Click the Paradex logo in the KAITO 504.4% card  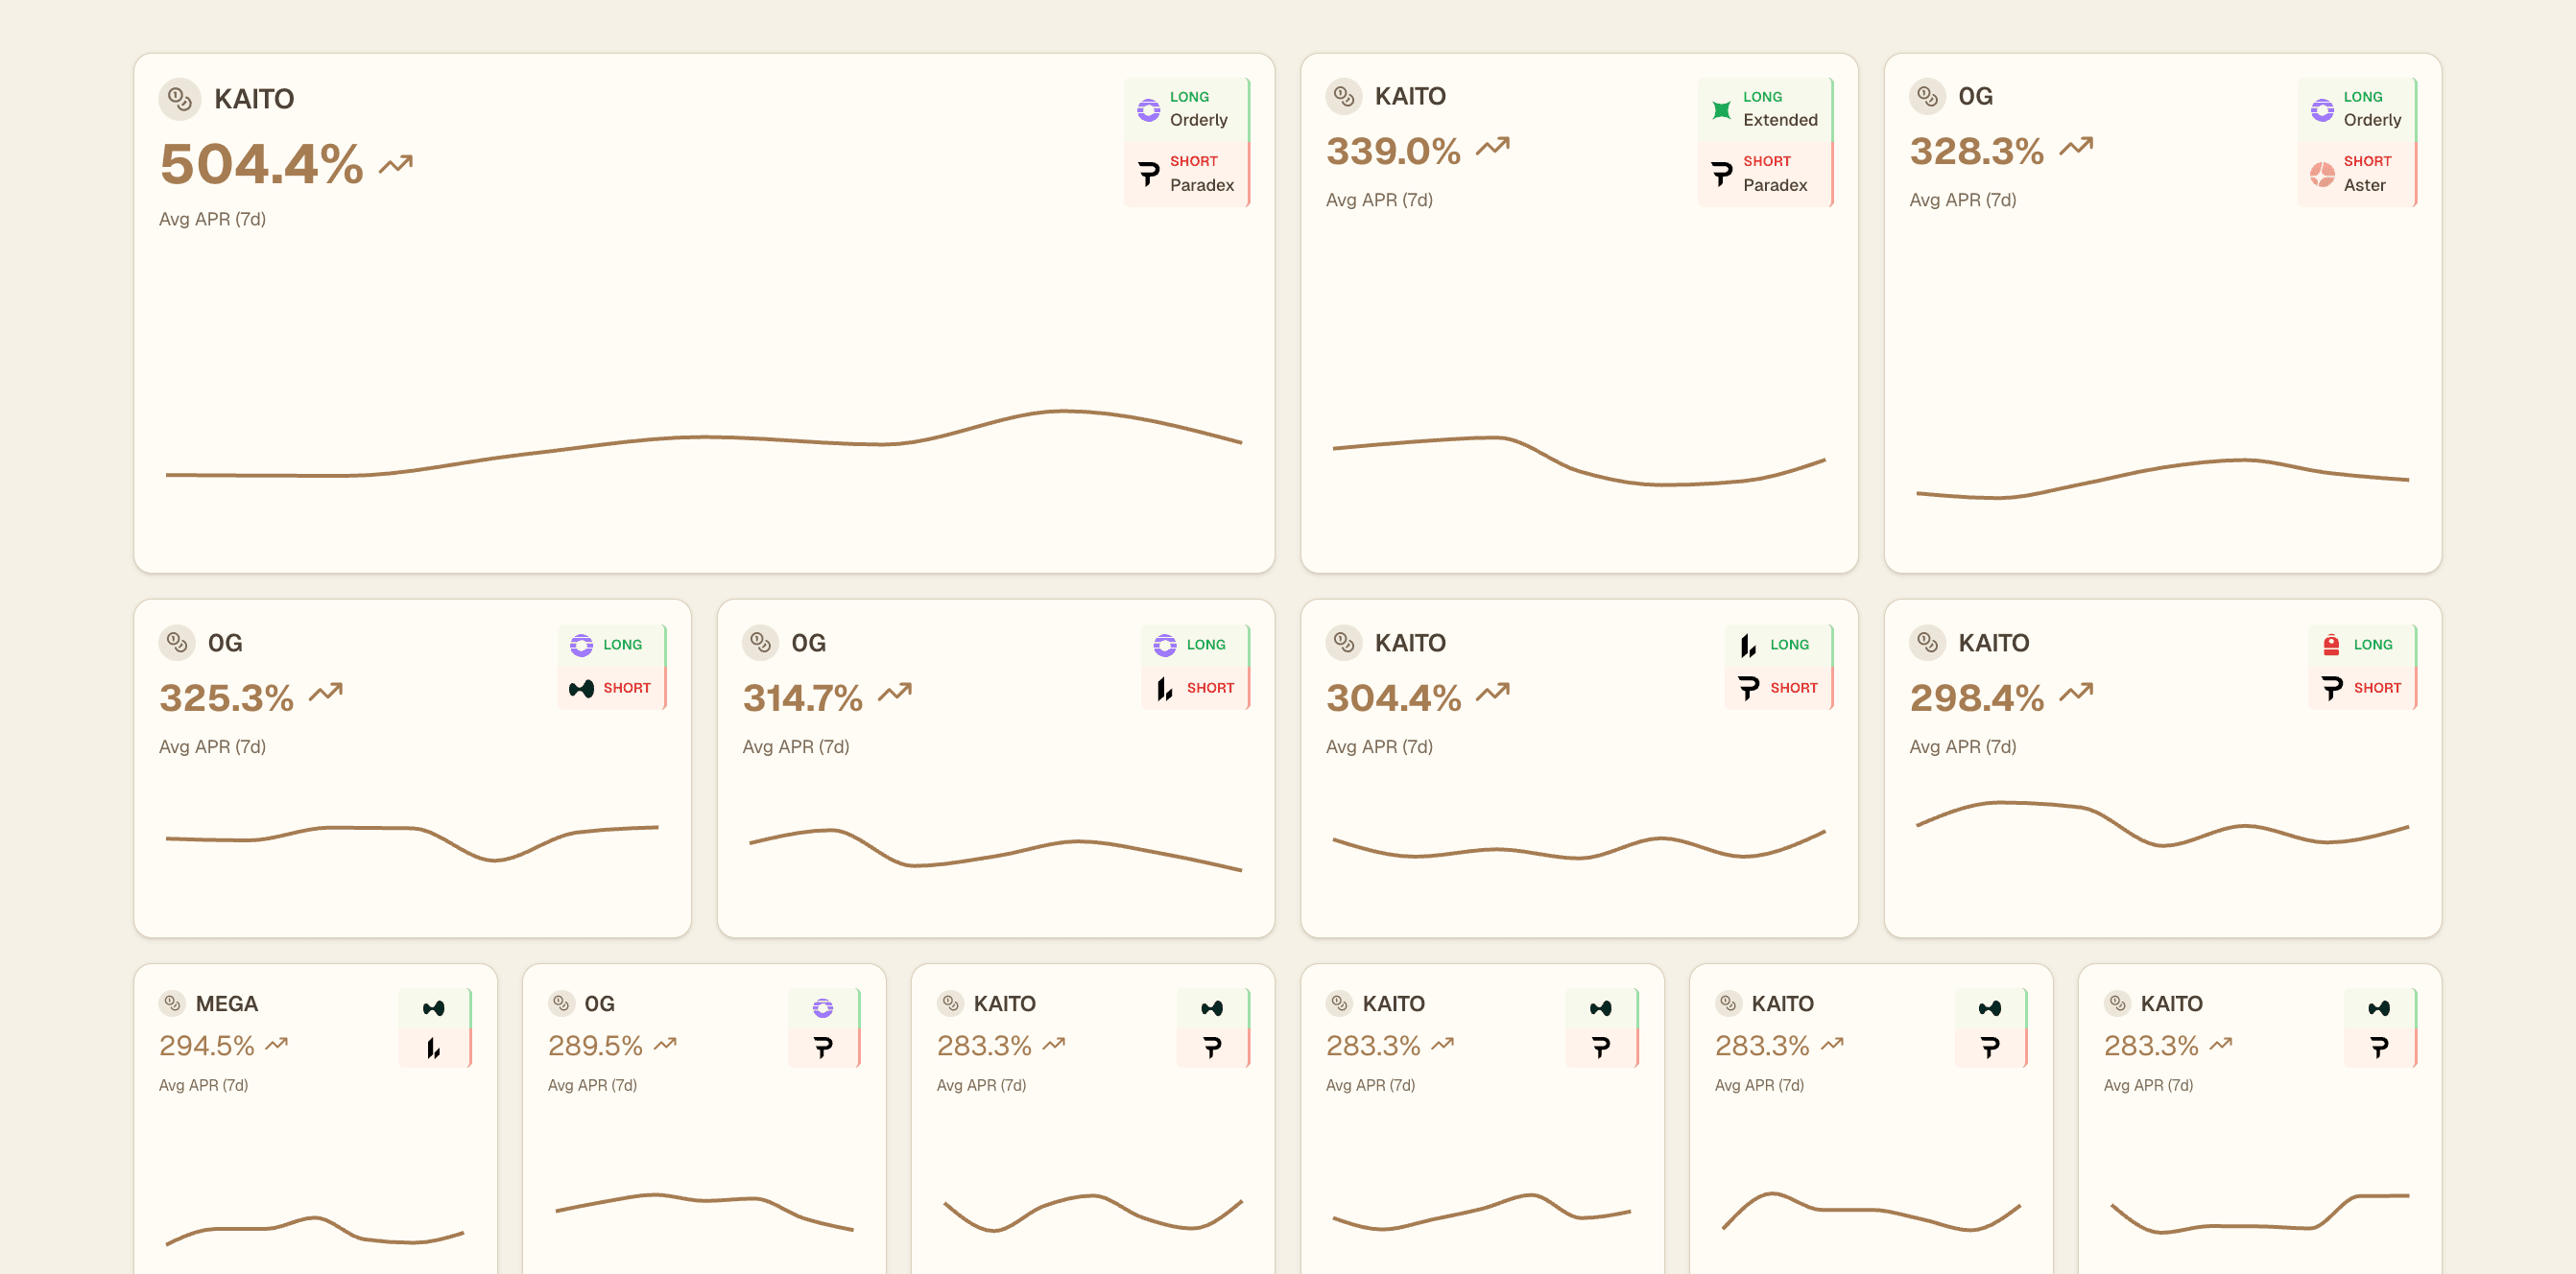[1148, 174]
